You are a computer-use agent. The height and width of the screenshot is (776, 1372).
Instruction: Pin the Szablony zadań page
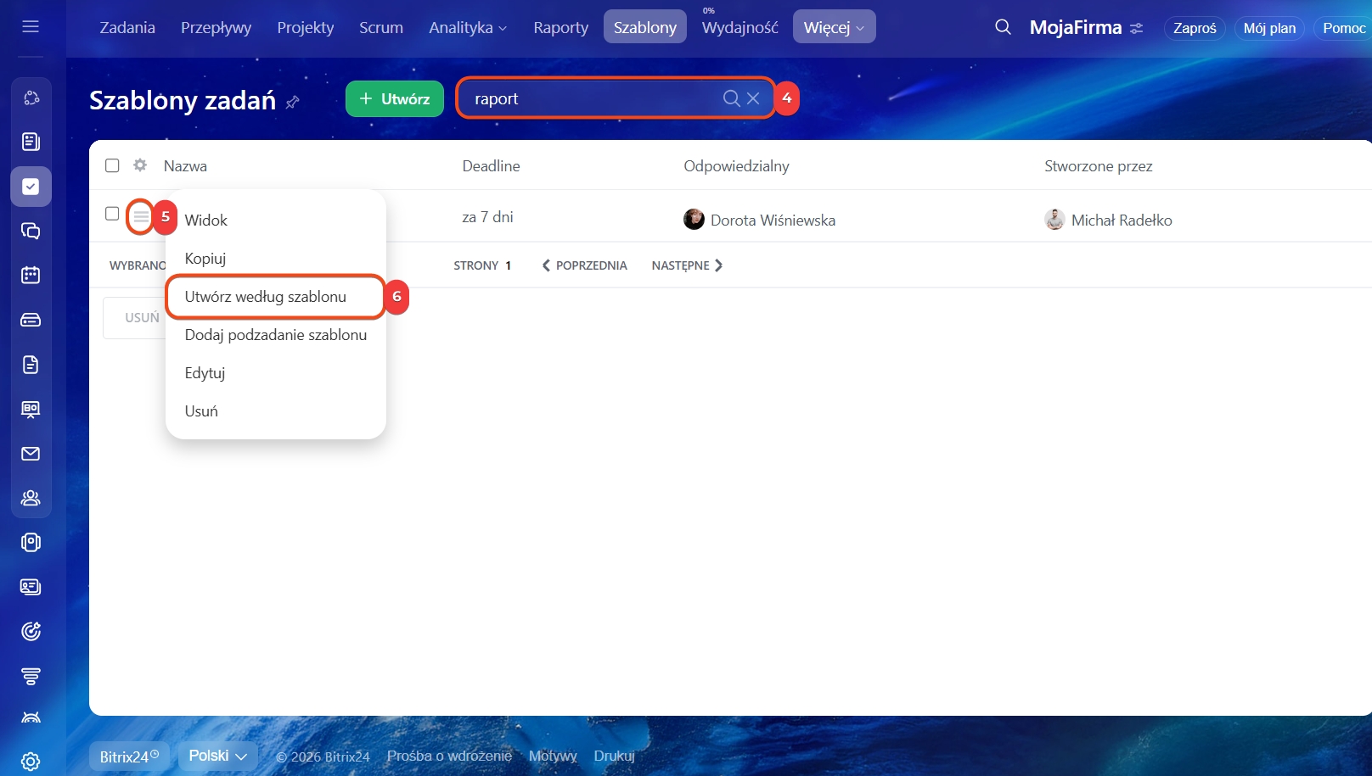click(293, 102)
